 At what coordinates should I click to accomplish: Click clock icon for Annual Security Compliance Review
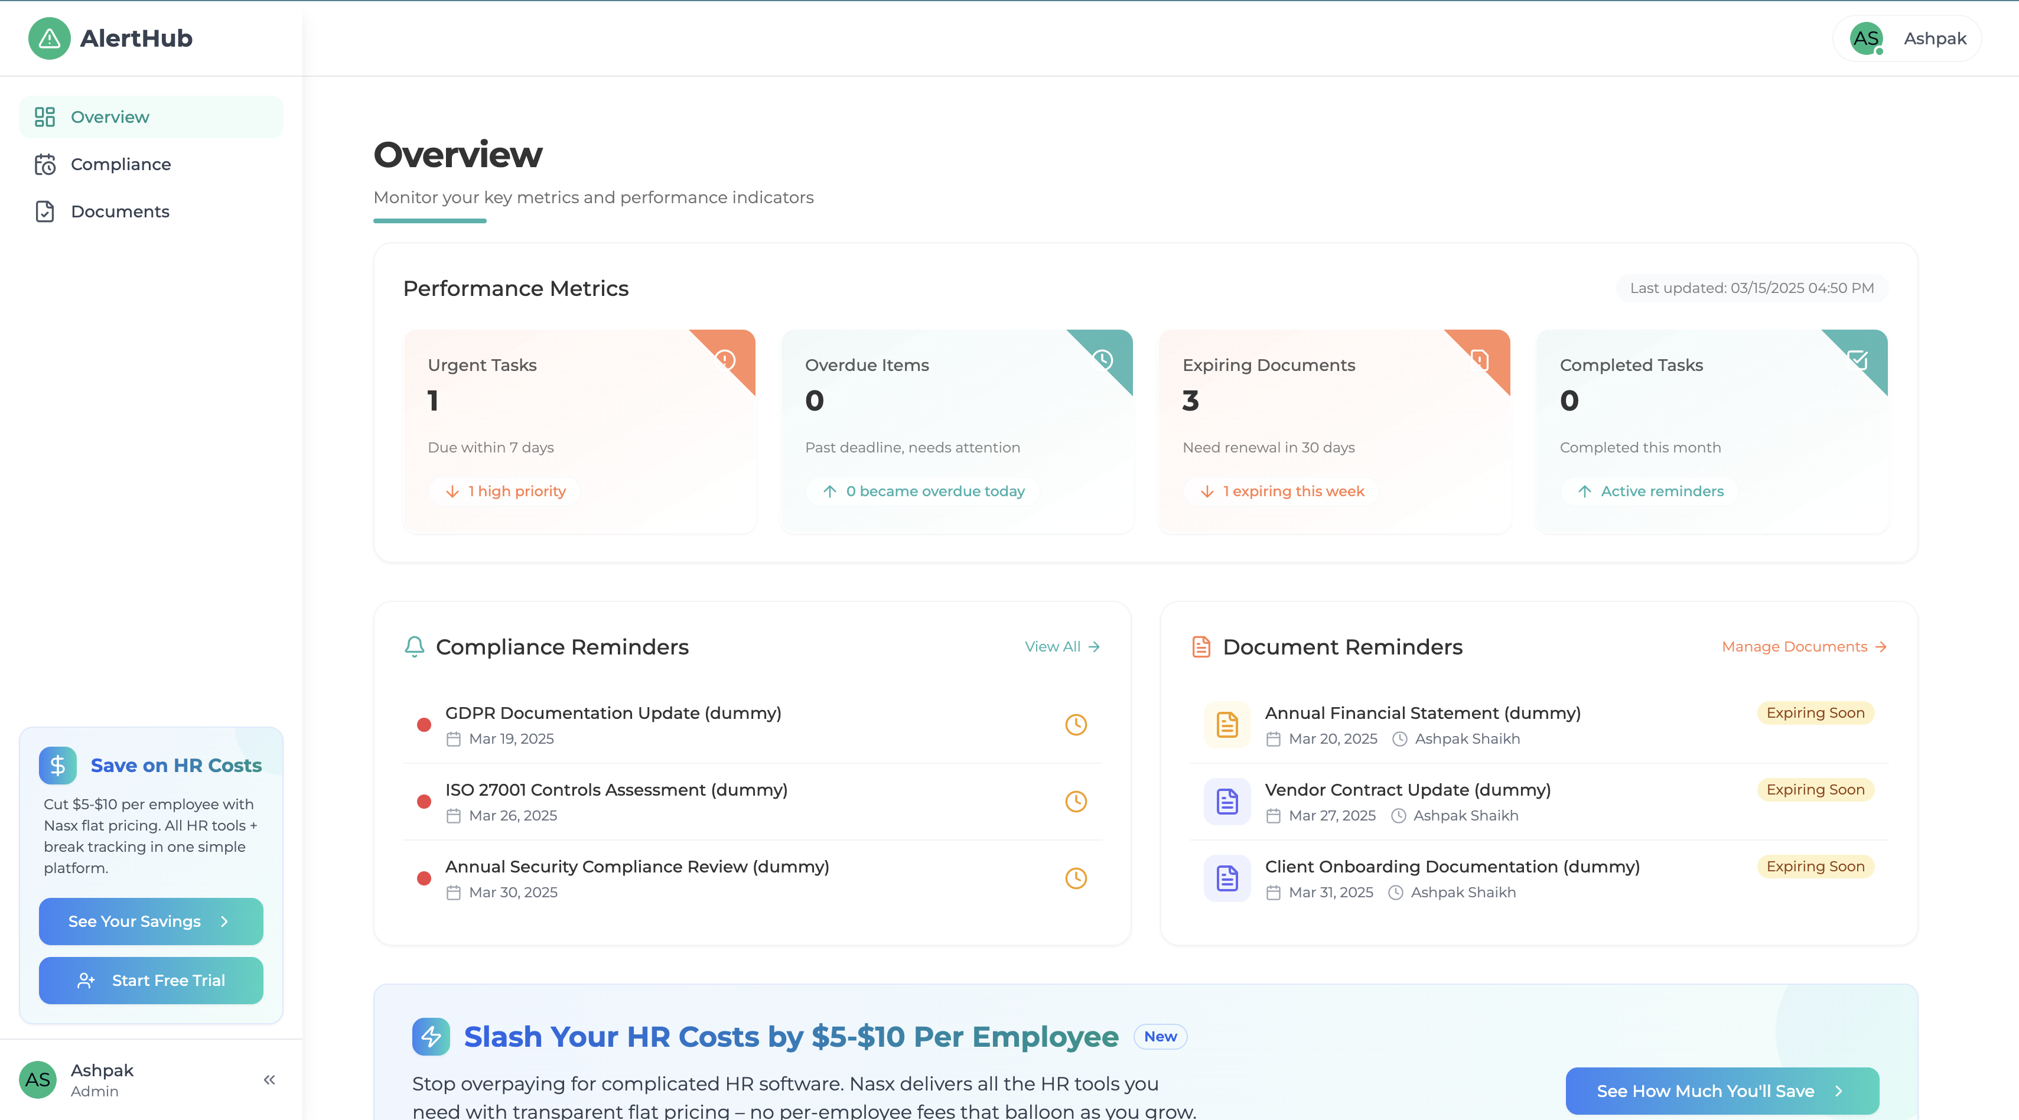click(x=1076, y=878)
